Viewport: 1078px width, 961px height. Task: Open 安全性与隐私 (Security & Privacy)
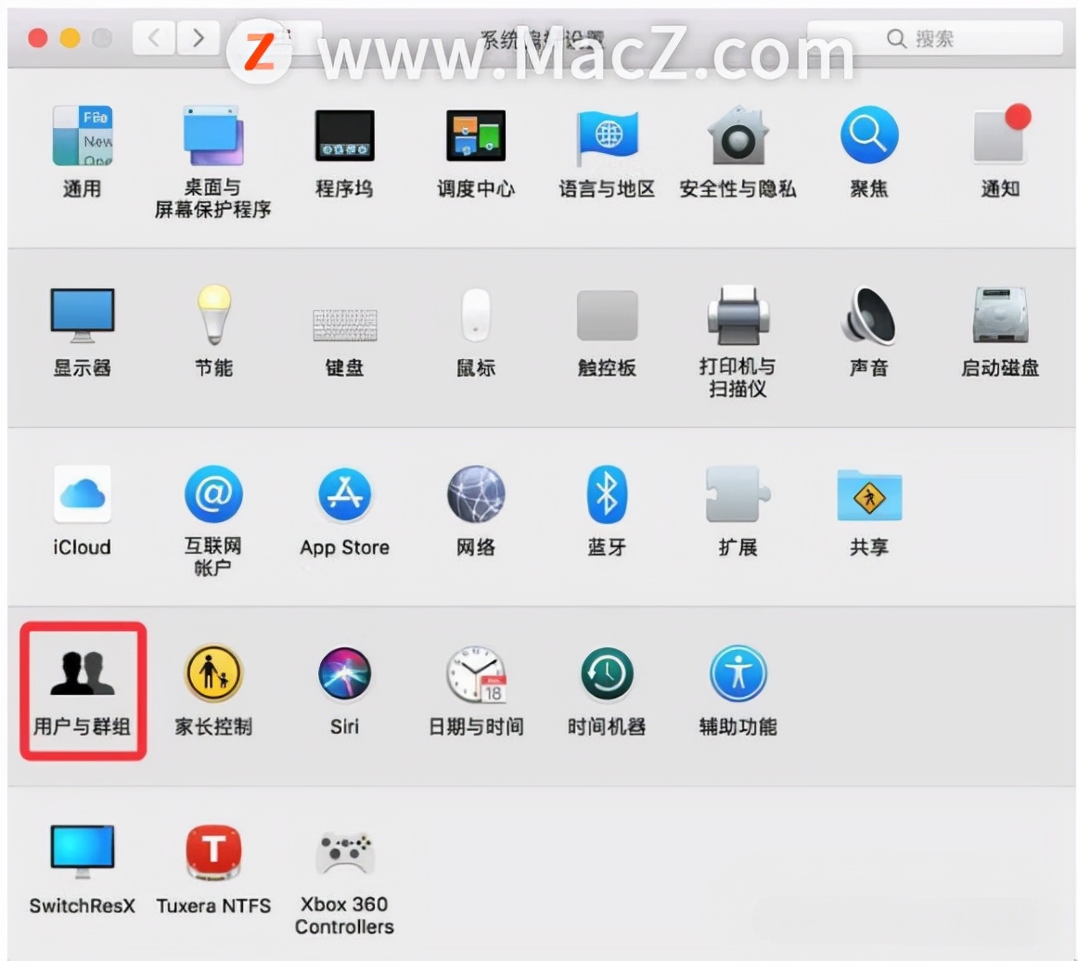tap(738, 135)
